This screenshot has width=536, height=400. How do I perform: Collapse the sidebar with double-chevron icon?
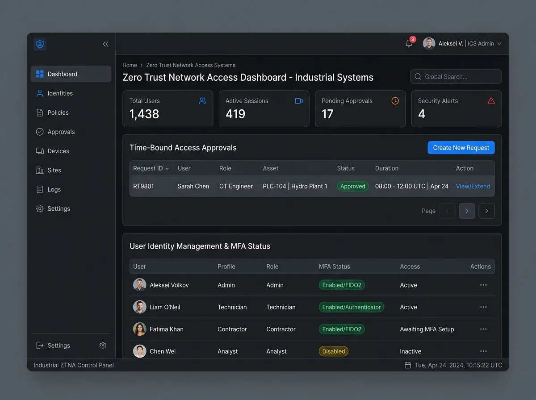point(105,44)
